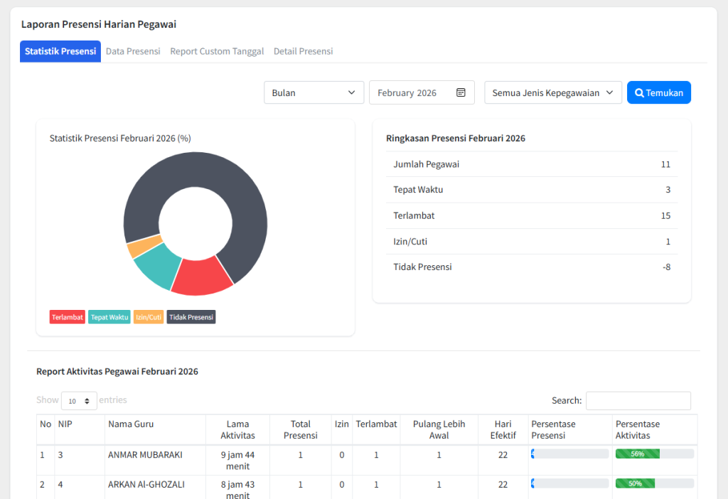Expand the Semua Jenis Kepegawaian dropdown
The image size is (728, 499).
553,92
